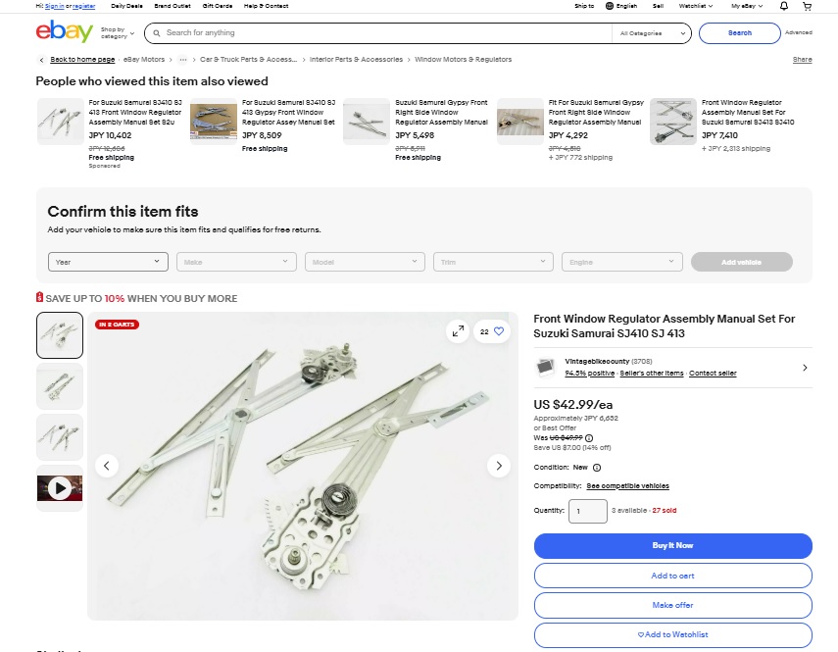The height and width of the screenshot is (652, 838).
Task: Toggle the heart watch icon on image
Action: [499, 331]
